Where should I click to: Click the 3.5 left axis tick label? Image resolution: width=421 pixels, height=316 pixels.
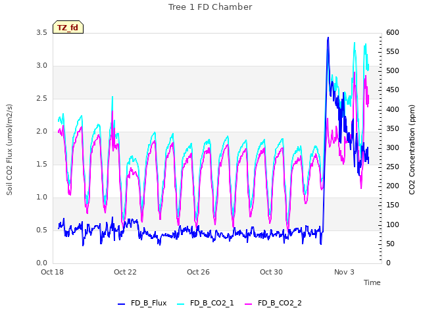point(42,33)
